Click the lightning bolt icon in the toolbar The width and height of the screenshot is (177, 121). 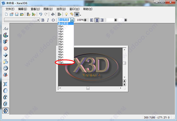click(71, 14)
